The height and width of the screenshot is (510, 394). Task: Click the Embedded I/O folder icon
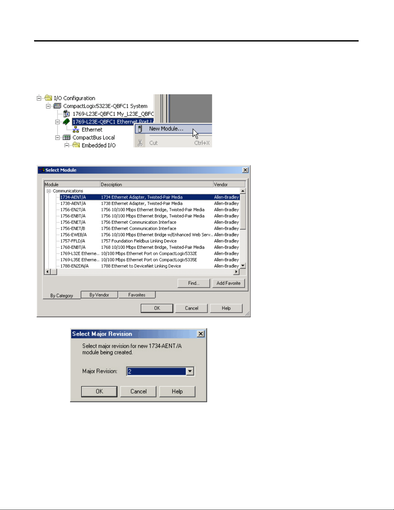(x=76, y=145)
